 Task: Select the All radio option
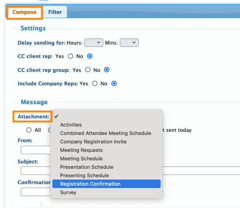(29, 130)
